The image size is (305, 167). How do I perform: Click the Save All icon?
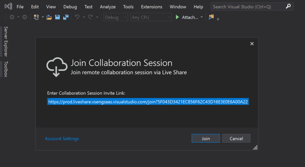(x=66, y=17)
